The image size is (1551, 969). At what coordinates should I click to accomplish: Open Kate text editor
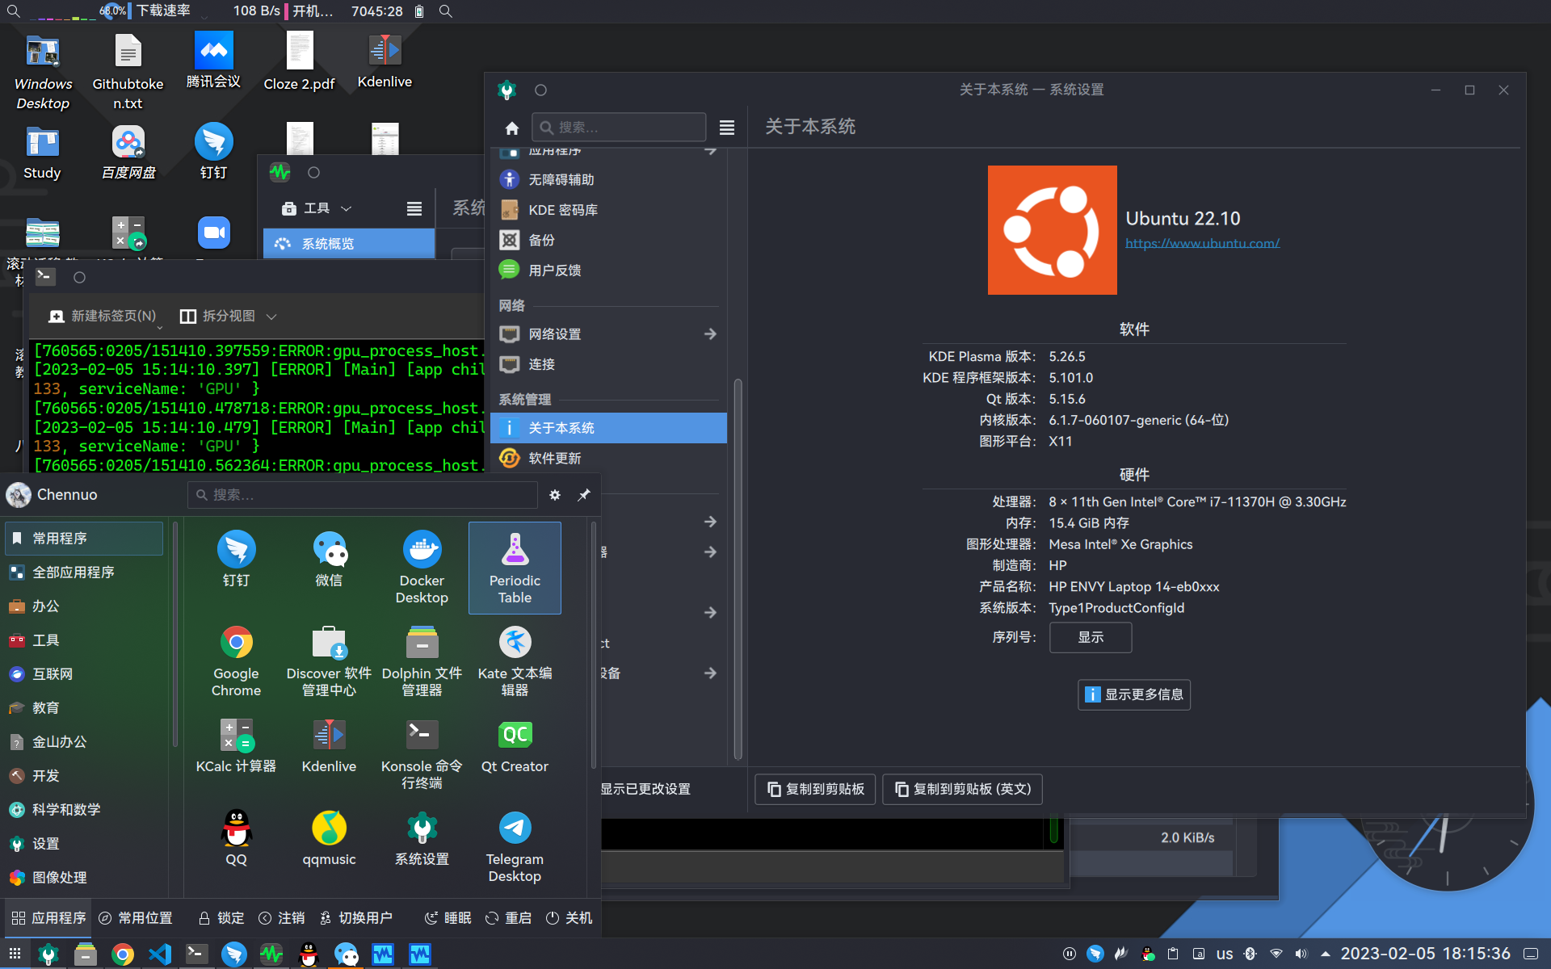[515, 661]
